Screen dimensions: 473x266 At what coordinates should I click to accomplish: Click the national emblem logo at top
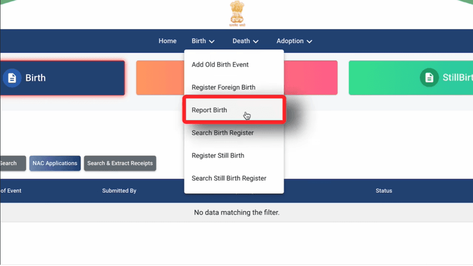click(236, 14)
